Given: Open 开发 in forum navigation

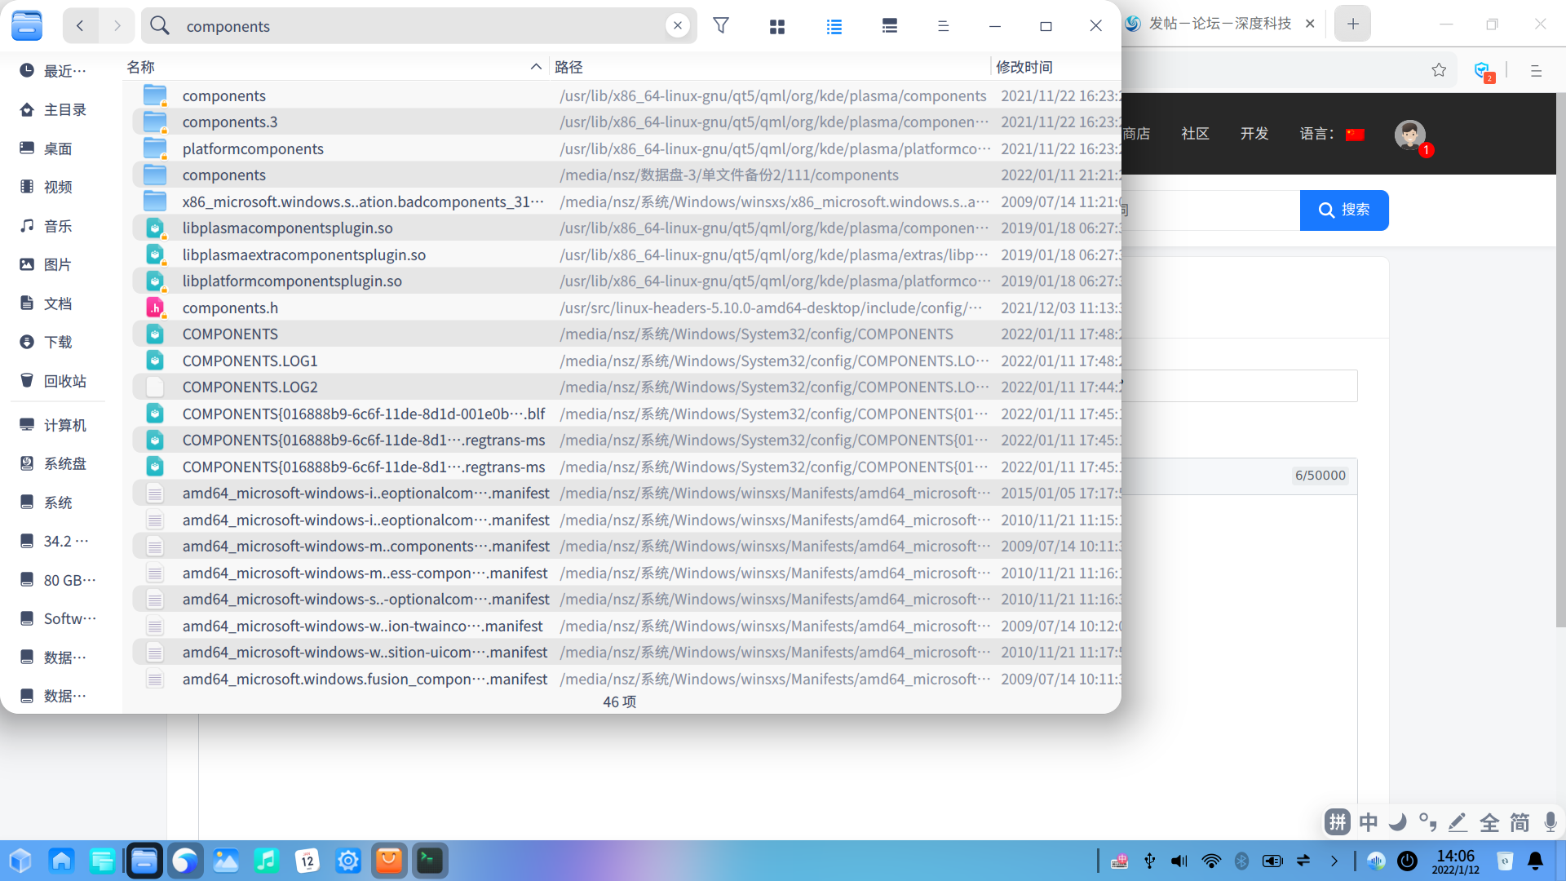Looking at the screenshot, I should tap(1254, 134).
